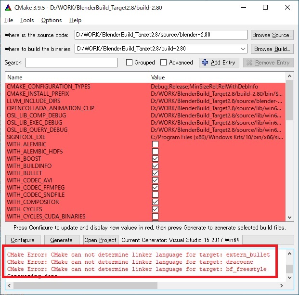Uncheck the WITH_CYCLES option

[155, 209]
